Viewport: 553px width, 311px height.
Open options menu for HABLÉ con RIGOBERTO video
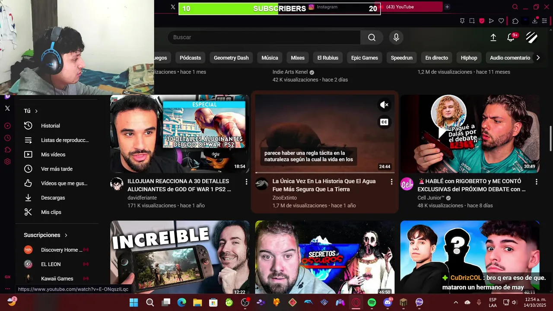click(x=537, y=182)
